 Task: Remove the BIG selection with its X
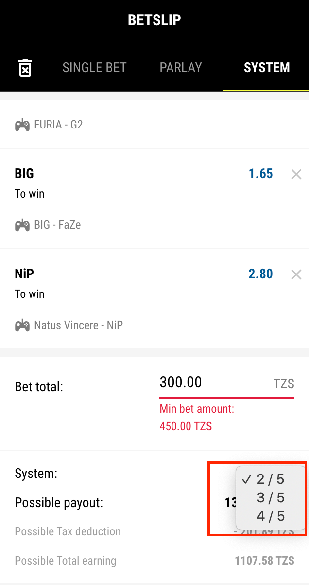(296, 174)
